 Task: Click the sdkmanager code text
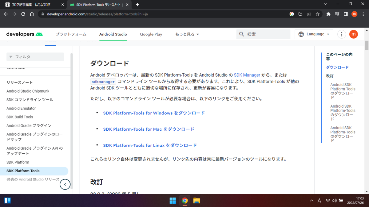click(103, 82)
